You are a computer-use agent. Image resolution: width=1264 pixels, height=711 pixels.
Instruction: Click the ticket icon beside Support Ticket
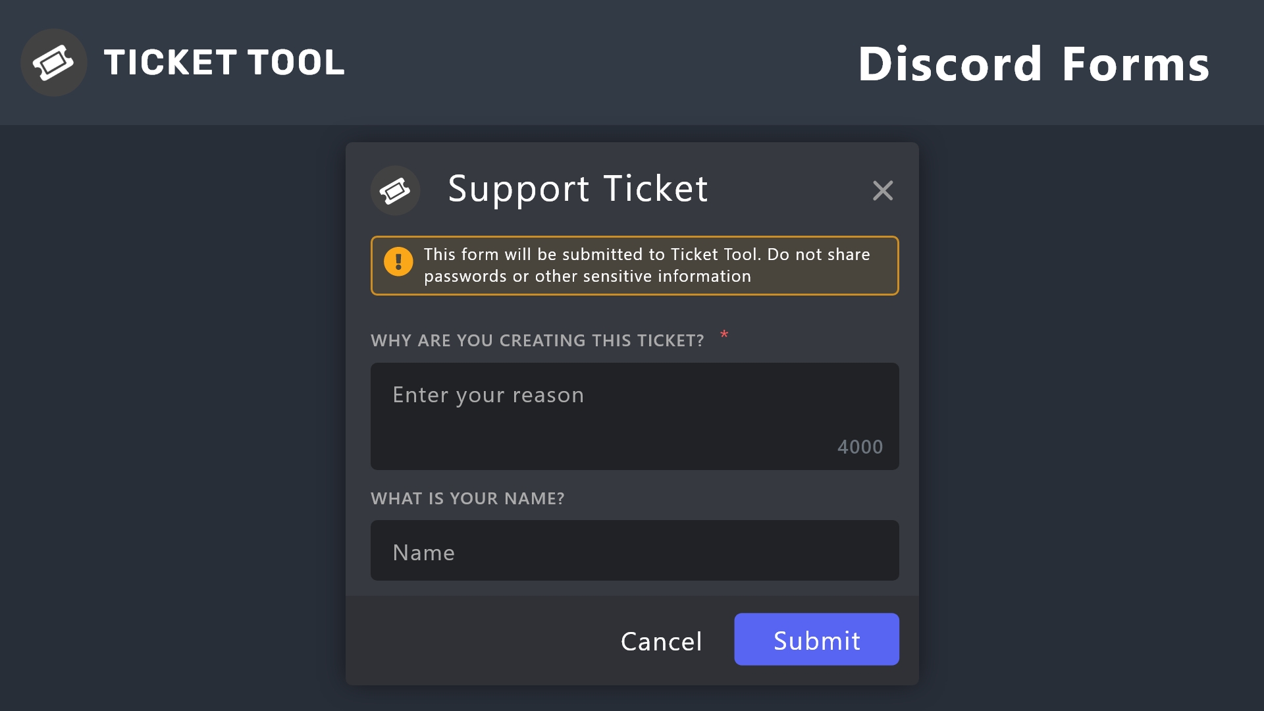(395, 190)
